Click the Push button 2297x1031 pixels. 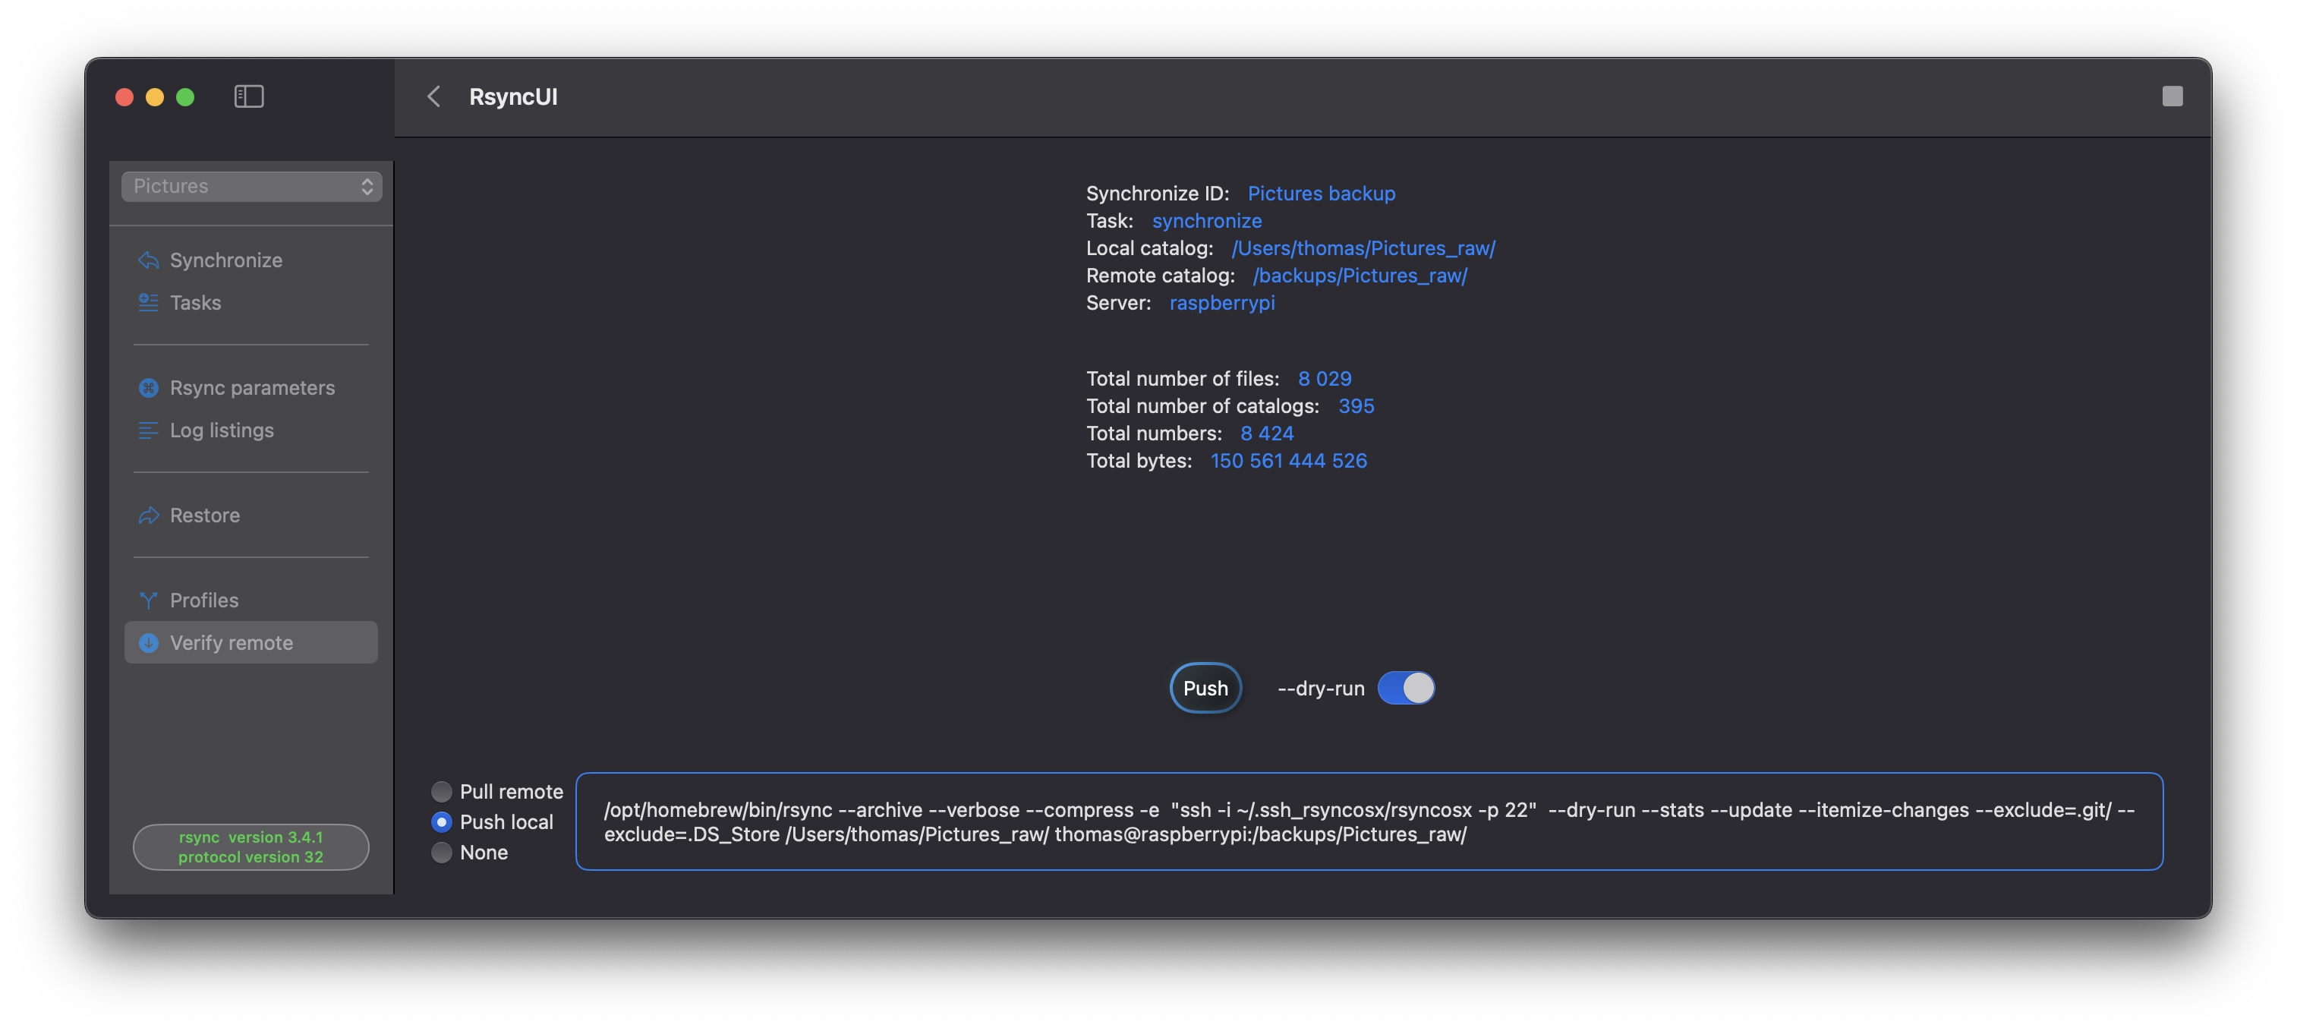(1205, 688)
